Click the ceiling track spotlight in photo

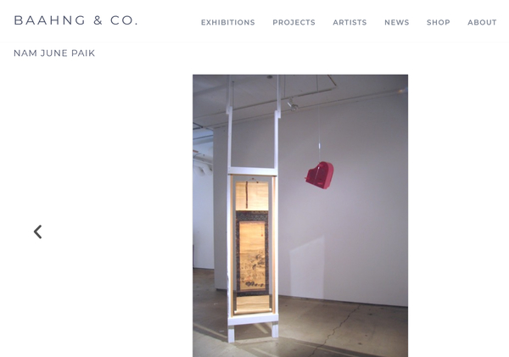point(293,104)
